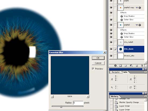The height and width of the screenshot is (111, 148).
Task: Create a new layer with page icon
Action: coord(137,66)
